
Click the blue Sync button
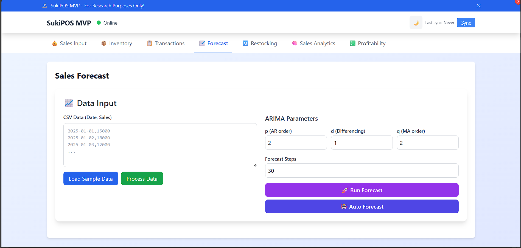pyautogui.click(x=466, y=23)
